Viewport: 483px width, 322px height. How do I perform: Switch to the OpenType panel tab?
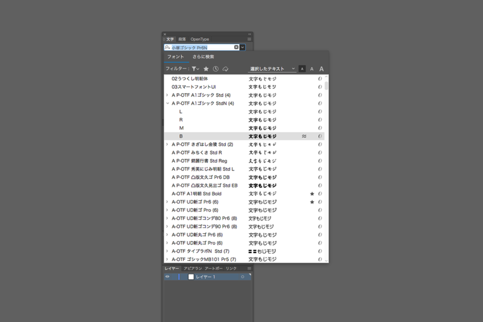[x=200, y=39]
